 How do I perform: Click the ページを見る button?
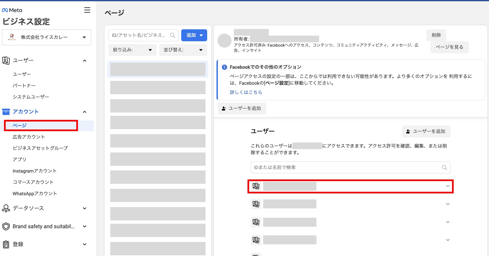[449, 47]
